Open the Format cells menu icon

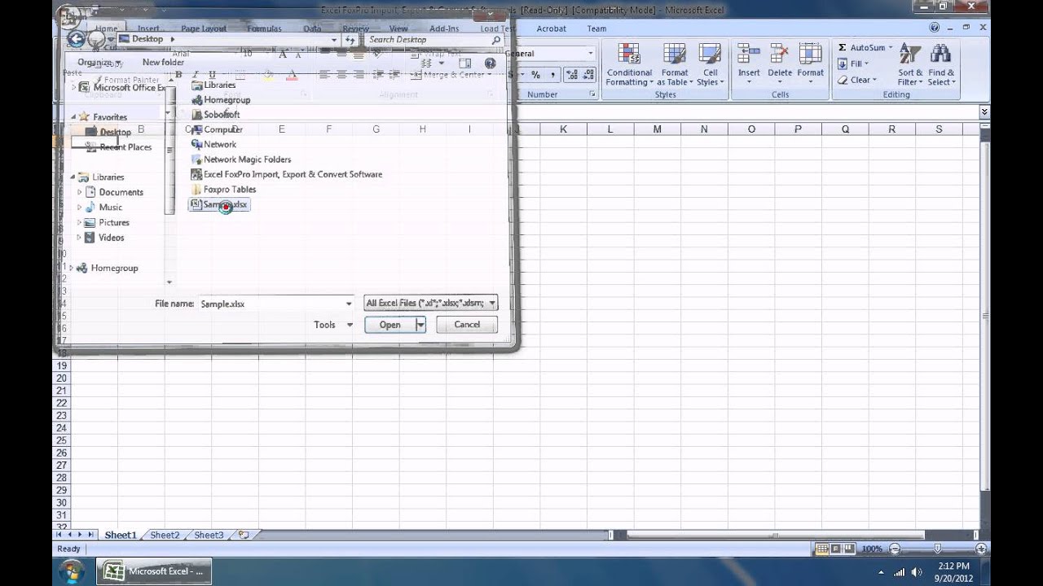point(810,55)
